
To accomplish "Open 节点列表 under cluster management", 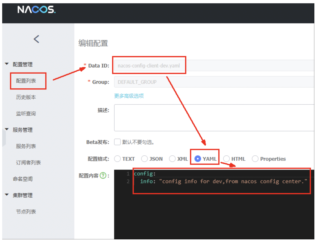I will (x=26, y=212).
